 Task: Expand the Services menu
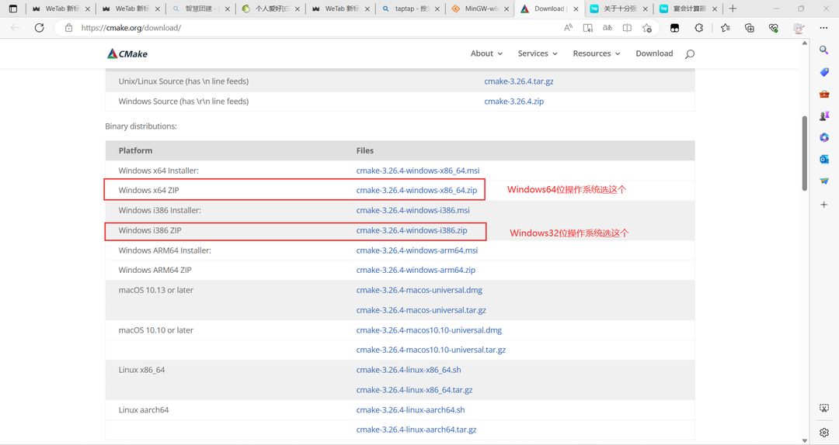click(x=538, y=53)
